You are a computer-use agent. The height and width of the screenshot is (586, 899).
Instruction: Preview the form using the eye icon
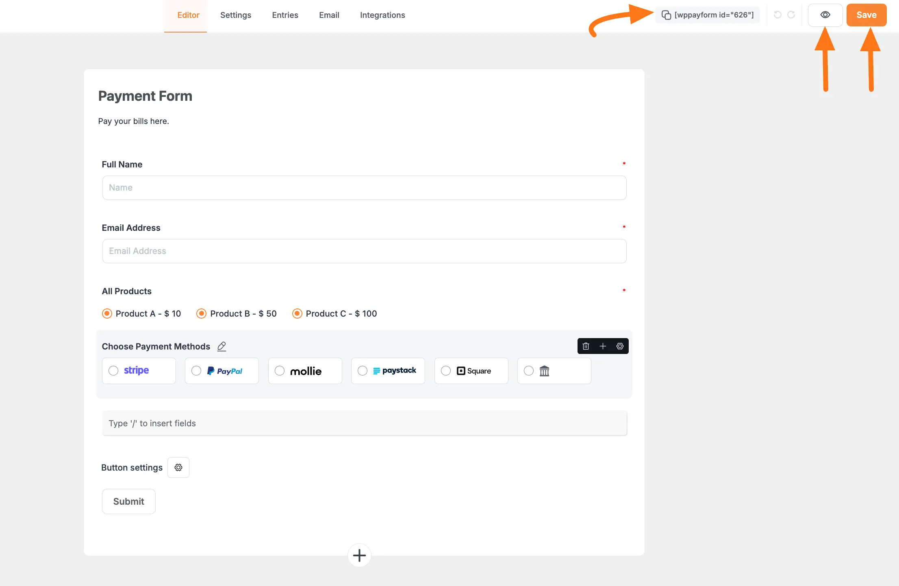[825, 15]
